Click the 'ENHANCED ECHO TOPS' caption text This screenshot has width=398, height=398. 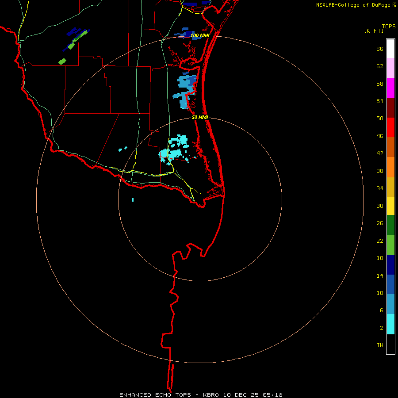(x=157, y=395)
